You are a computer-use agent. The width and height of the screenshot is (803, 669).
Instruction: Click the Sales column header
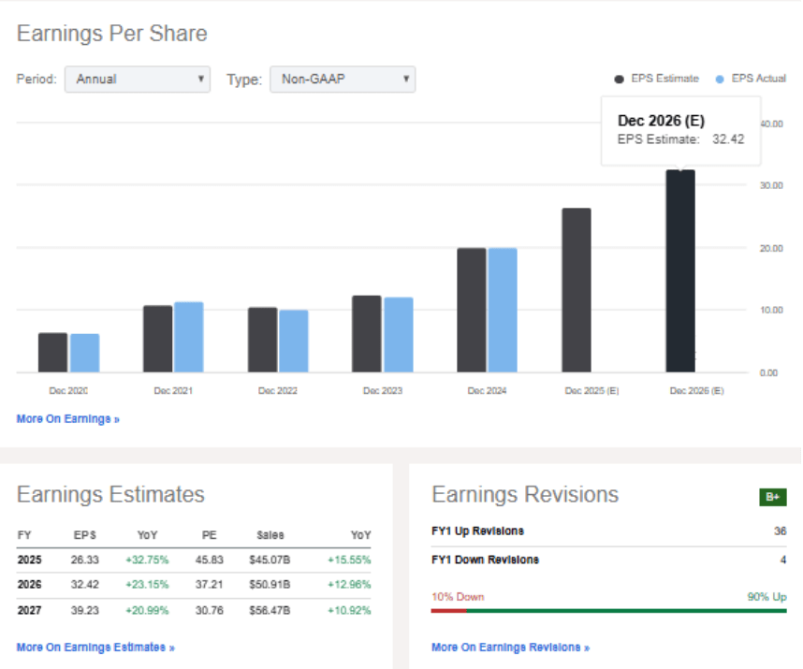(269, 535)
